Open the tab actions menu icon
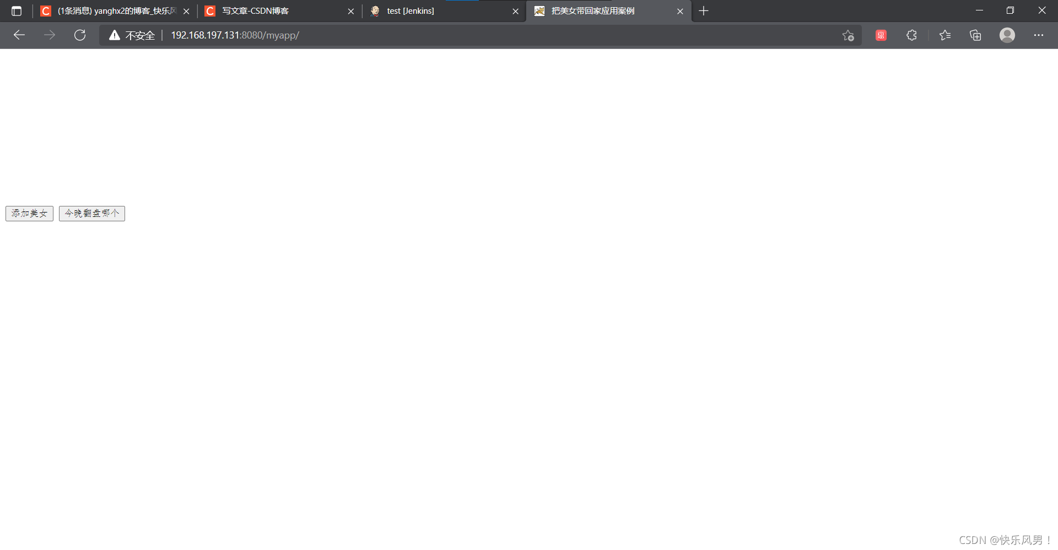Viewport: 1058px width, 550px height. tap(17, 11)
